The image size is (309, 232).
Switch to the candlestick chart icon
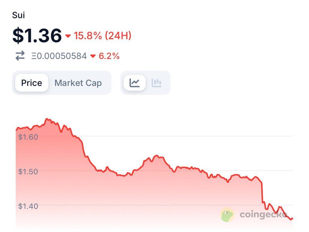[157, 83]
